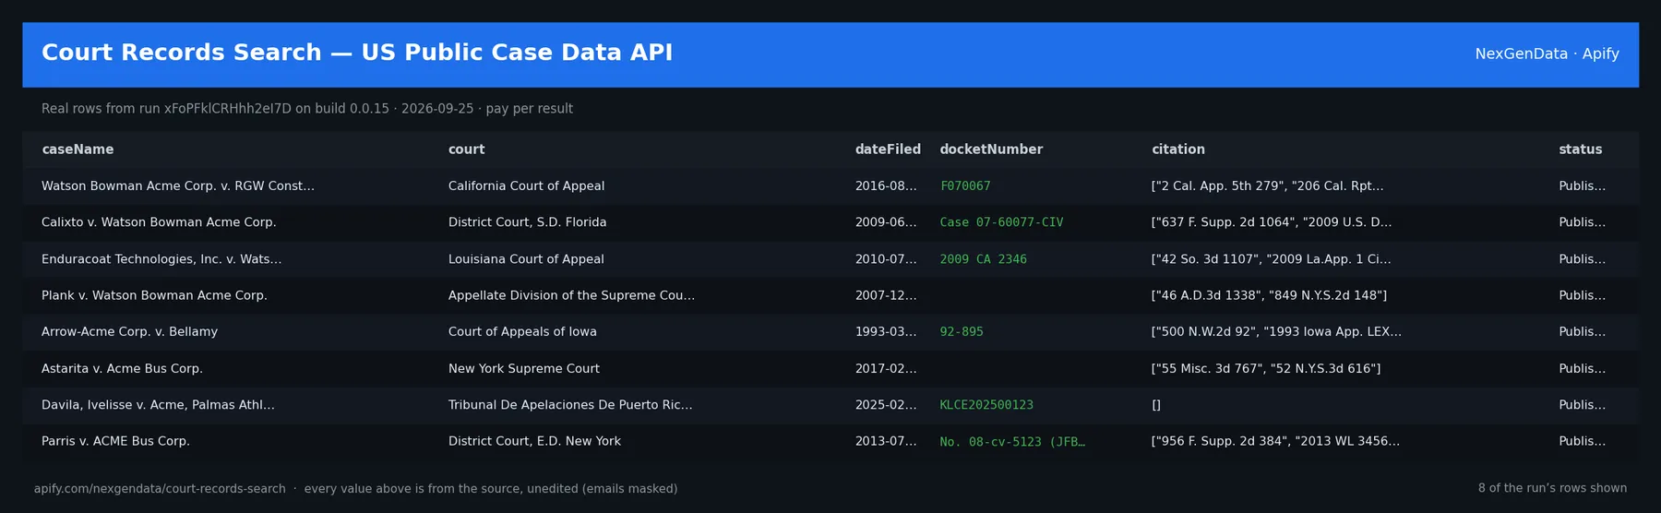Click citation starting "55 Misc. 3d 767"
This screenshot has width=1661, height=513.
1266,369
